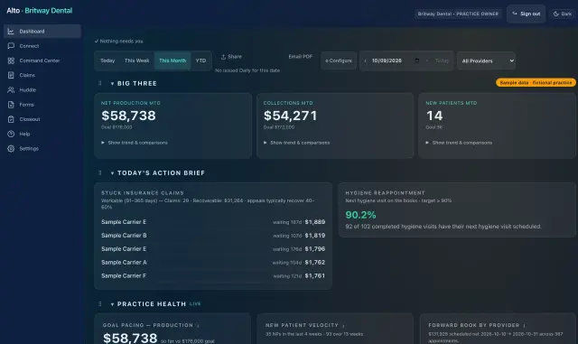The width and height of the screenshot is (578, 344).
Task: Click Sample Carrier E row with $1,889
Action: tap(213, 222)
